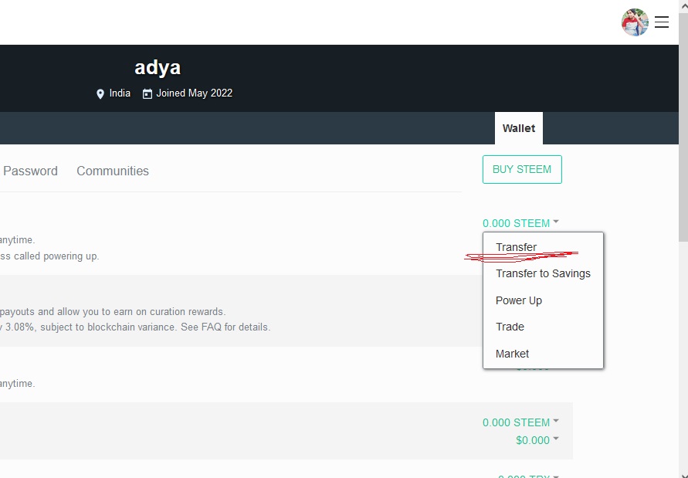Click the text mentioning See FAQ for details
Screen dimensions: 688x478
pos(134,327)
